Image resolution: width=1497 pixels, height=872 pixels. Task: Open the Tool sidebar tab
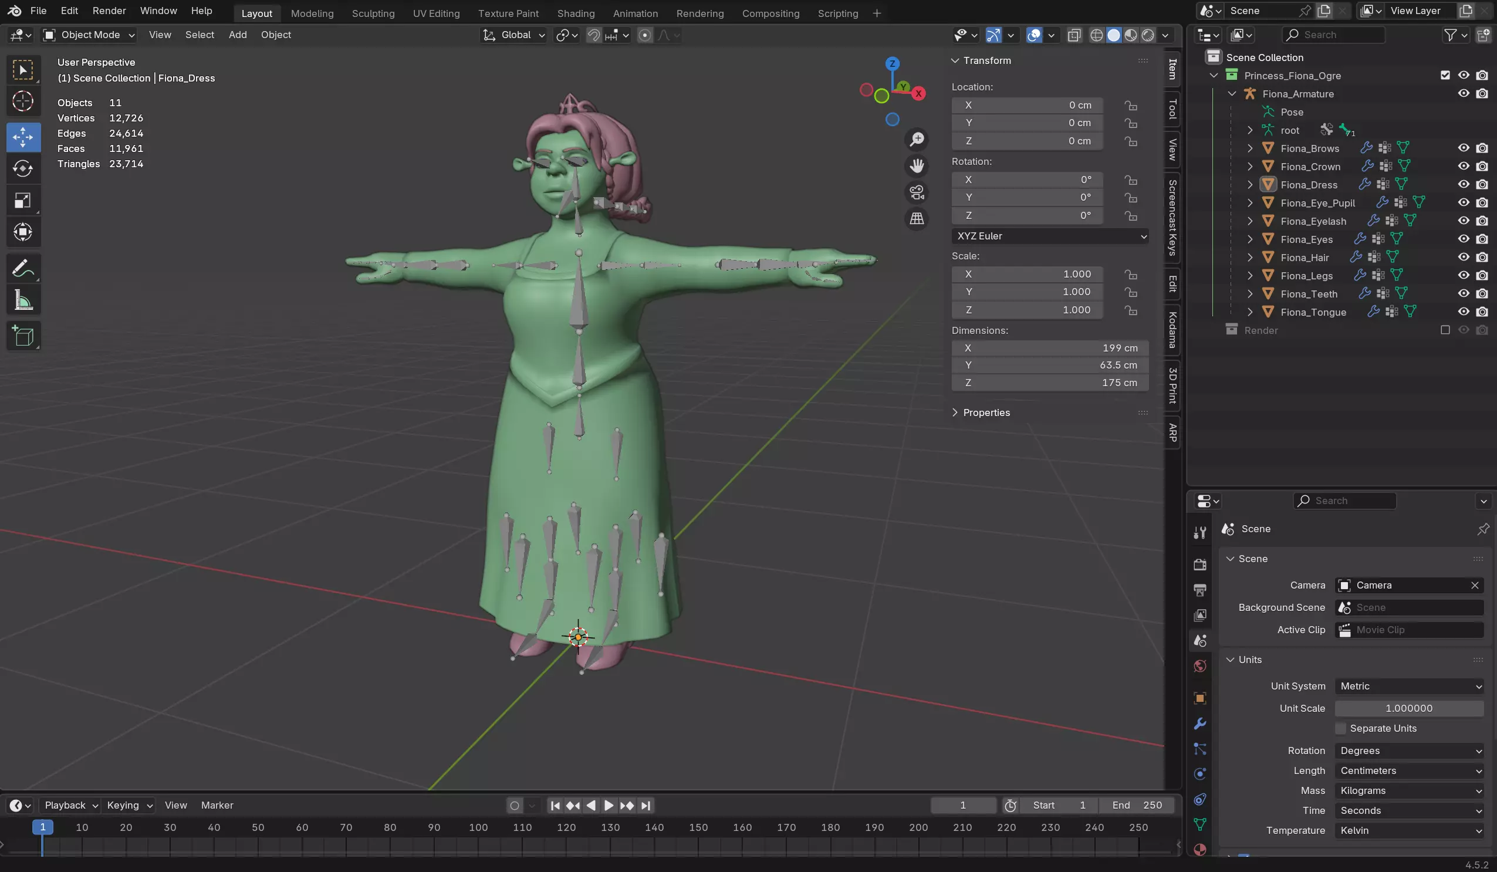tap(1172, 109)
